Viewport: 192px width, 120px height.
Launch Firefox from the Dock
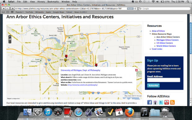[x=129, y=112]
